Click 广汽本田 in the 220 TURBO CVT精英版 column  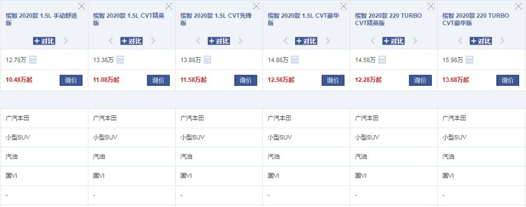click(x=367, y=118)
